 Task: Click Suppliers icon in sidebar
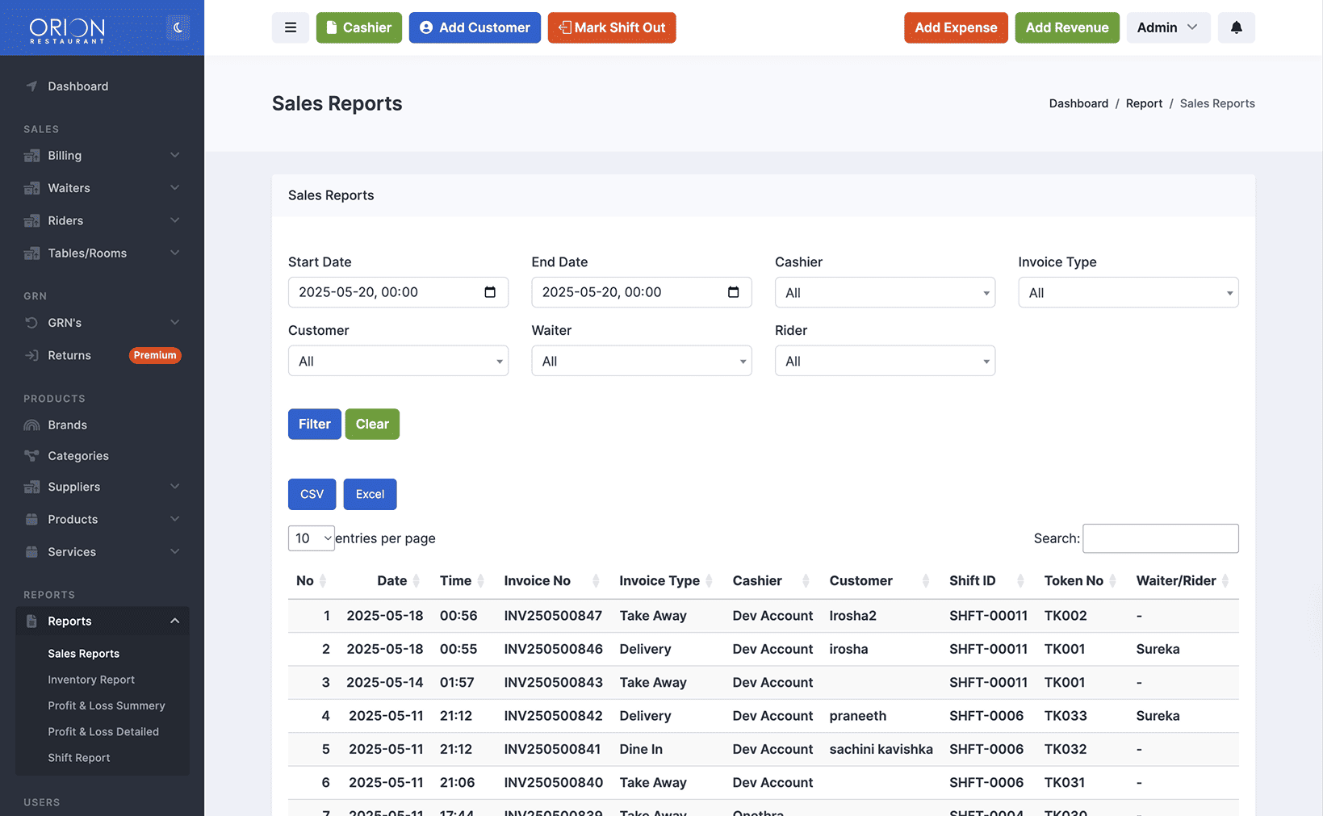31,487
